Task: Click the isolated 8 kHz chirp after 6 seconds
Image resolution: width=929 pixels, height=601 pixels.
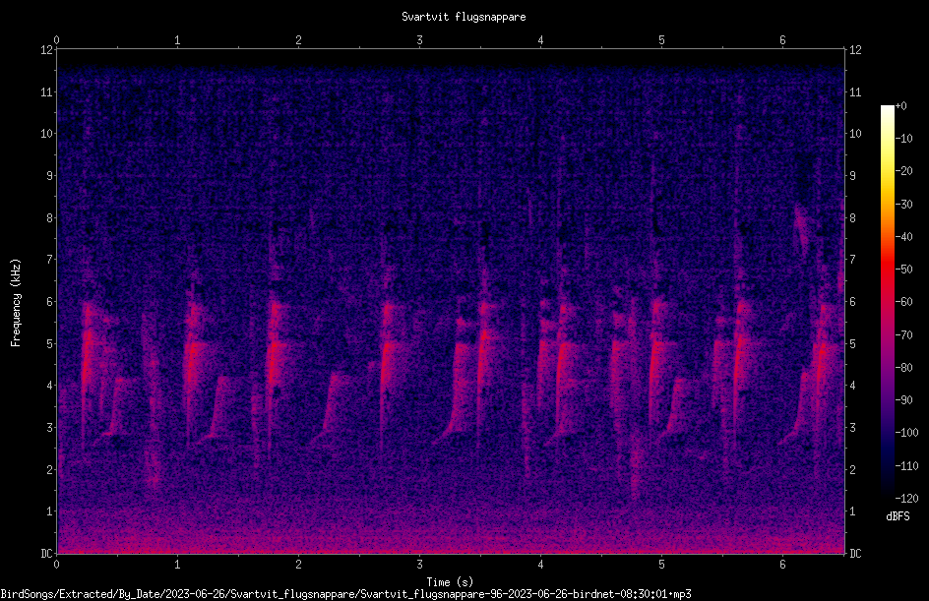Action: (802, 228)
